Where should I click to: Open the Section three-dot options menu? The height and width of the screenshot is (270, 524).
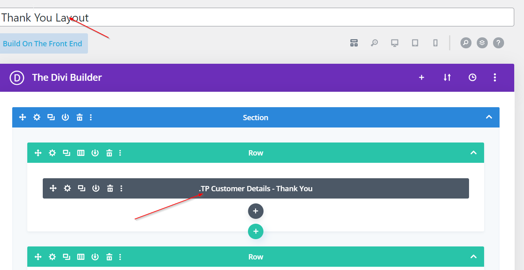pyautogui.click(x=91, y=117)
